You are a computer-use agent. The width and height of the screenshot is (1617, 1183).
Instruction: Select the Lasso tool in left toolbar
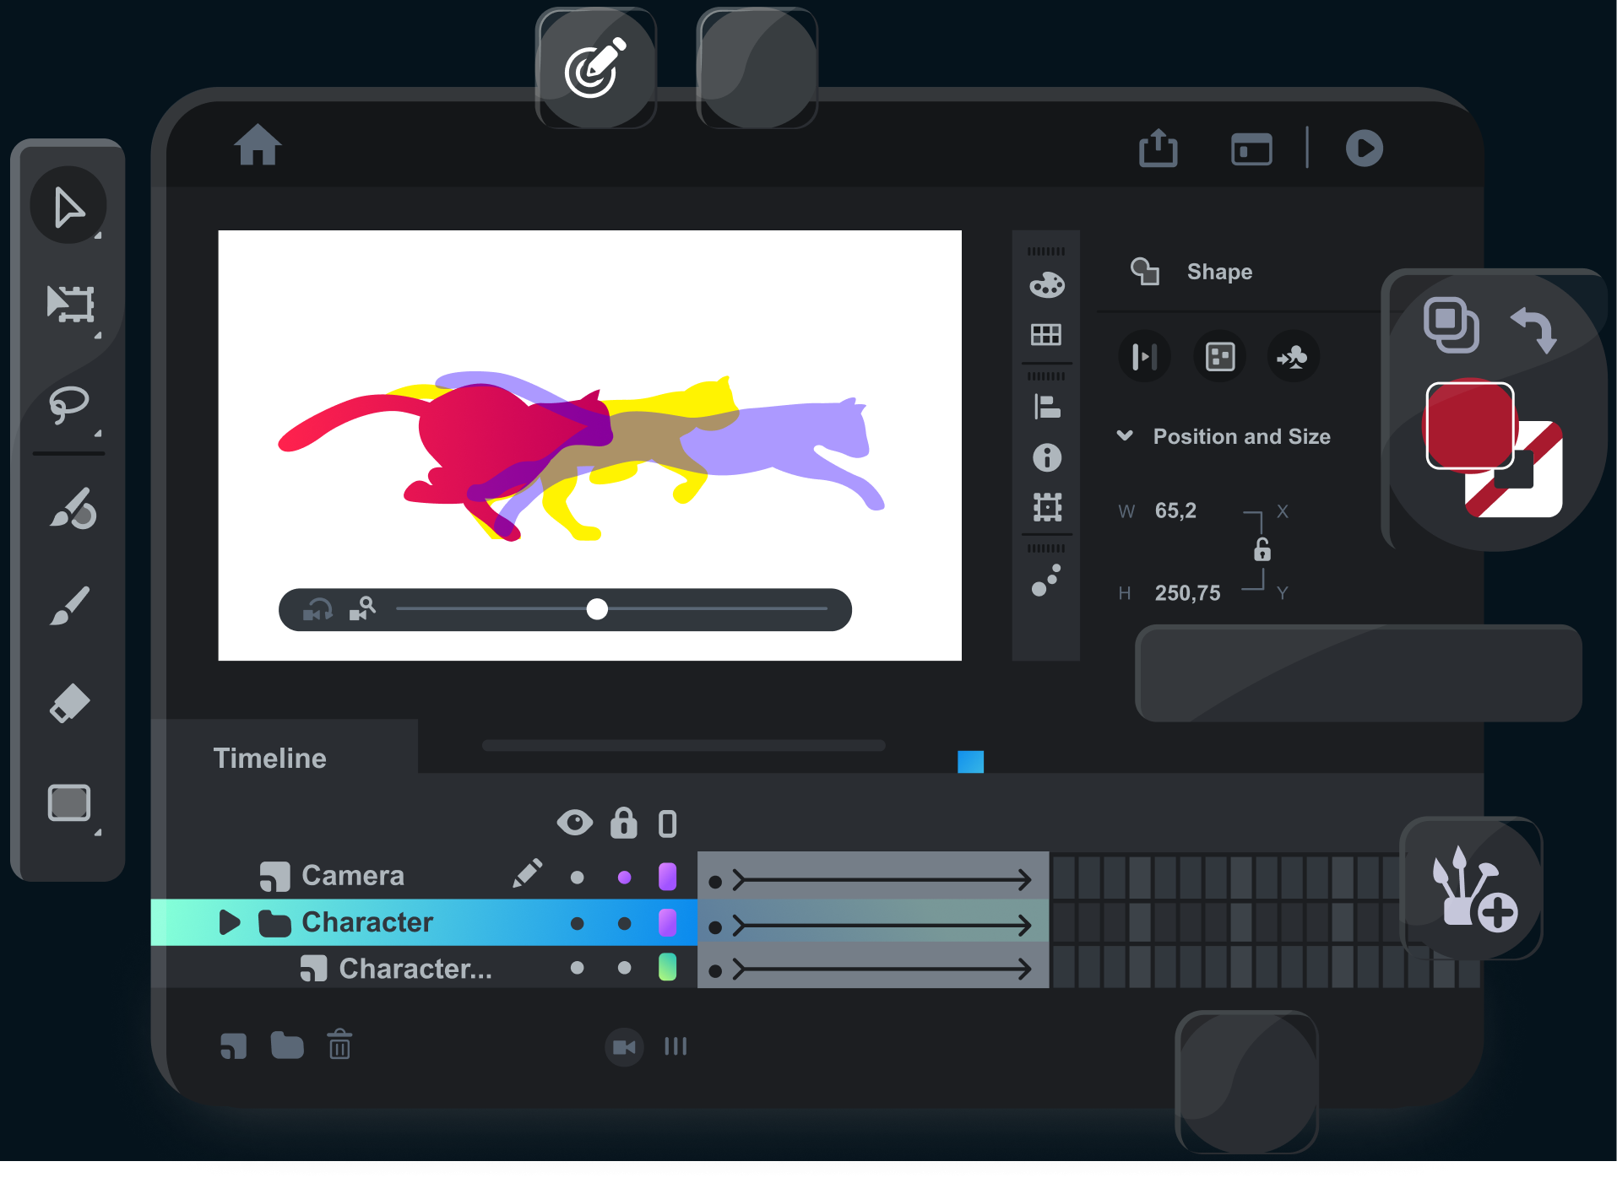pos(68,404)
